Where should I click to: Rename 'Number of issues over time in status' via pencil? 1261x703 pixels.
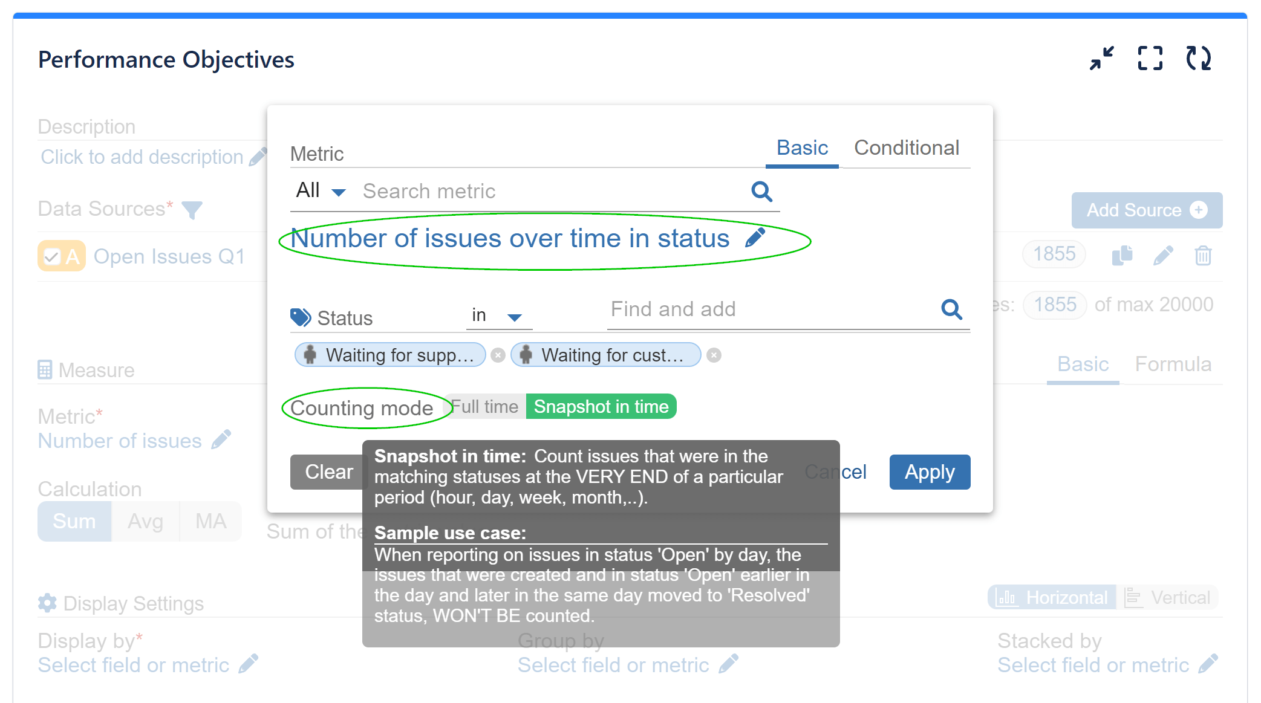pyautogui.click(x=755, y=238)
